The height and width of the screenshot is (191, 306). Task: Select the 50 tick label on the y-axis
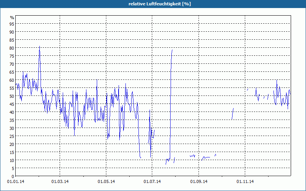pos(12,96)
